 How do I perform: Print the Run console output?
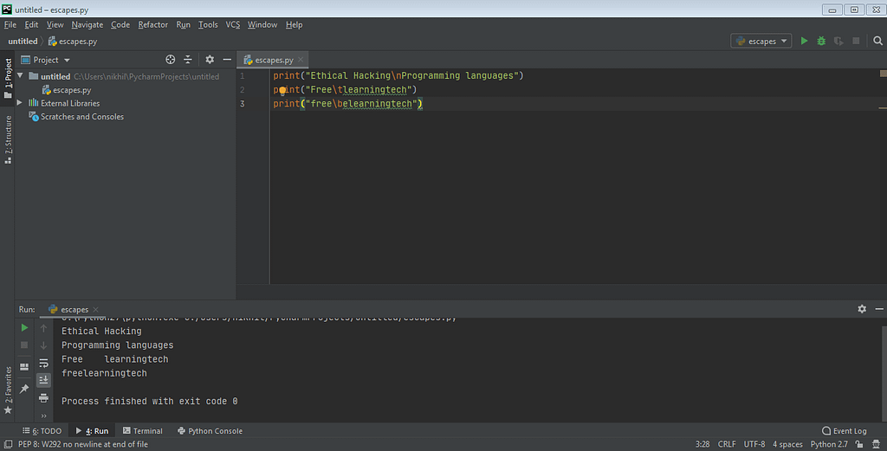coord(43,398)
